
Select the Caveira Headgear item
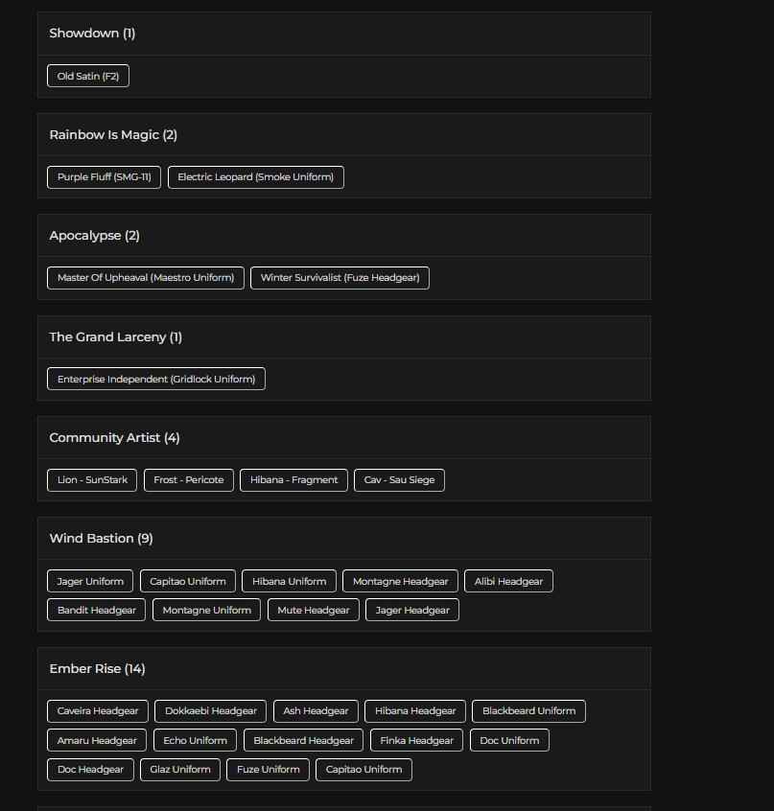tap(98, 711)
